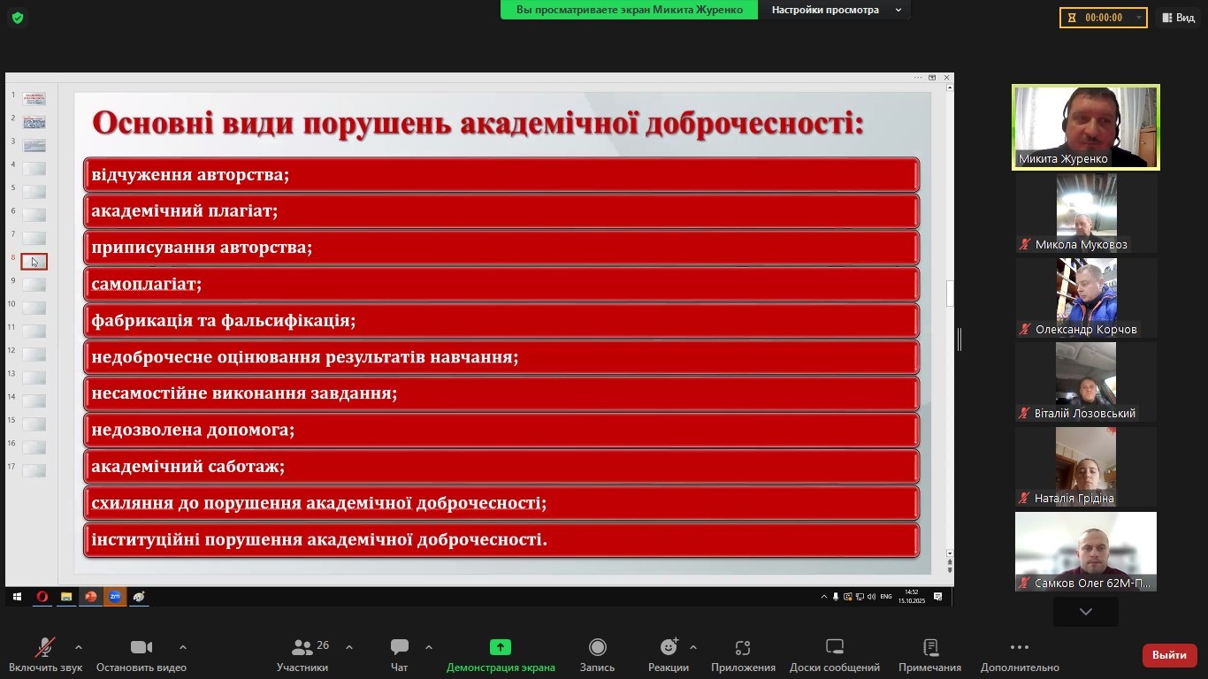Expand audio options arrow next to microphone
The width and height of the screenshot is (1208, 679).
click(79, 647)
